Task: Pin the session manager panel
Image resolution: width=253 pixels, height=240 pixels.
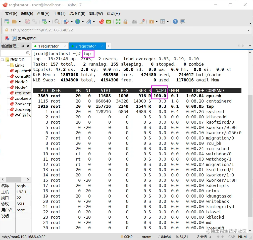Action: coord(23,46)
